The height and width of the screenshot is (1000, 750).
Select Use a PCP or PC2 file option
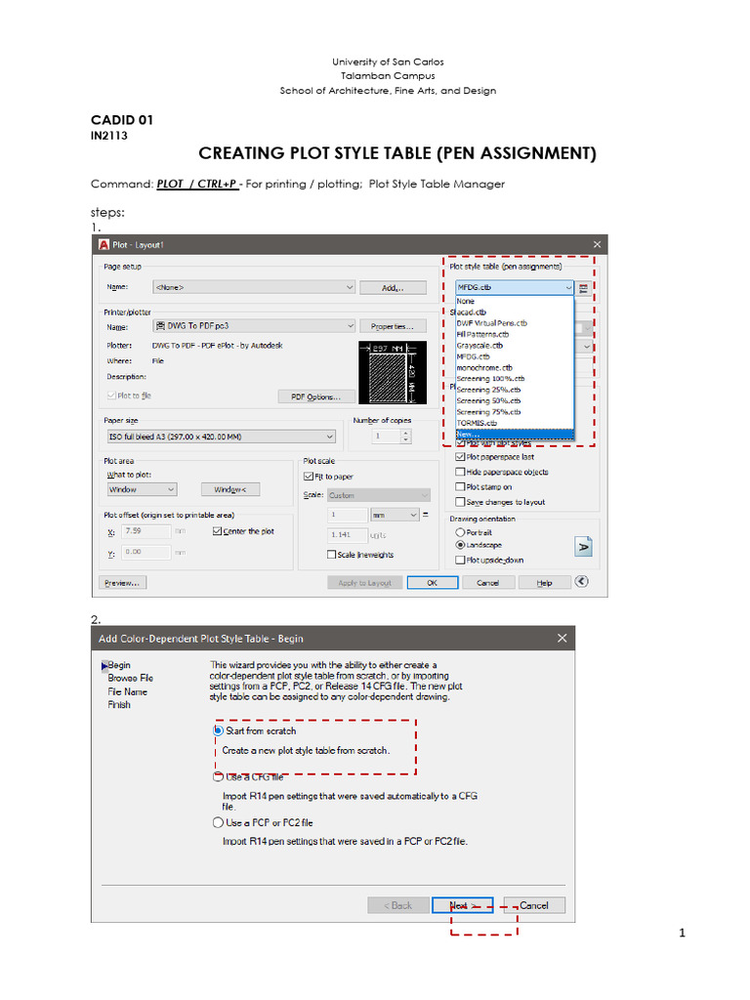click(218, 822)
